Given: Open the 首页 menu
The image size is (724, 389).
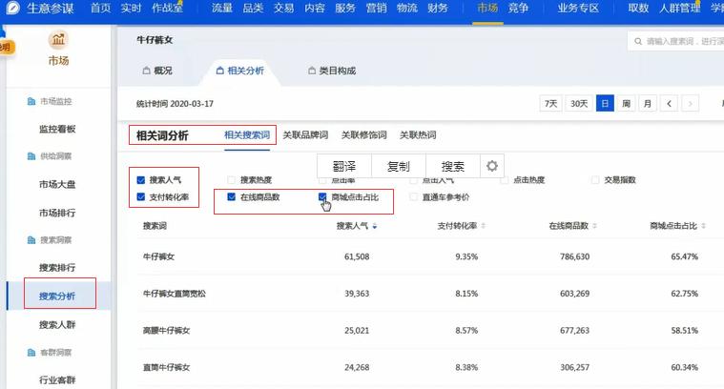Looking at the screenshot, I should [x=101, y=8].
